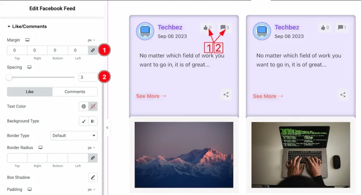
Task: Edit Box Shadow pencil icon
Action: pos(93,177)
